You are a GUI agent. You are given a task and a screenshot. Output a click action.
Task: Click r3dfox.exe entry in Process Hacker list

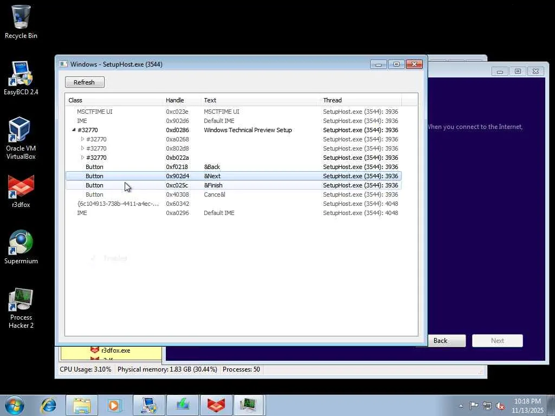116,350
